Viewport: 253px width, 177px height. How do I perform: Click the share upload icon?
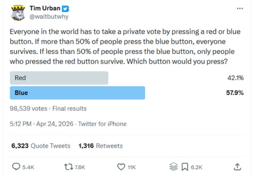click(238, 167)
